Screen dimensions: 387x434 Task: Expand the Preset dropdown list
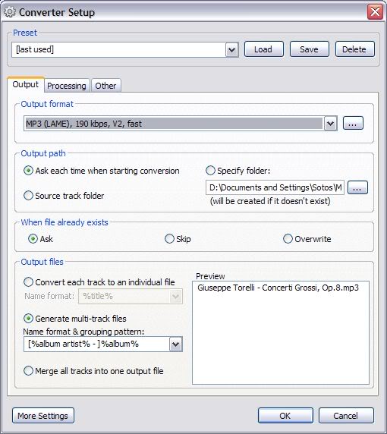click(x=231, y=50)
